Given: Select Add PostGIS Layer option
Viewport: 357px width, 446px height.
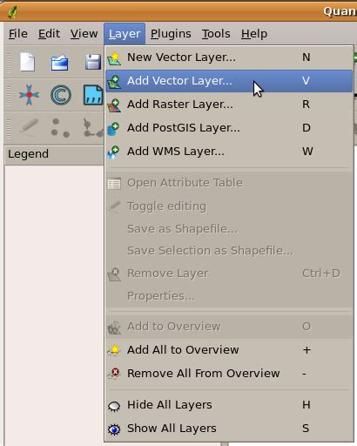Looking at the screenshot, I should tap(229, 128).
